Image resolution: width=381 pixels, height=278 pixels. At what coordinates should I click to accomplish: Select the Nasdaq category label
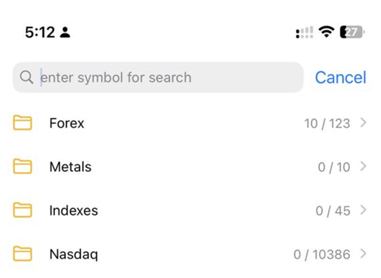point(74,254)
